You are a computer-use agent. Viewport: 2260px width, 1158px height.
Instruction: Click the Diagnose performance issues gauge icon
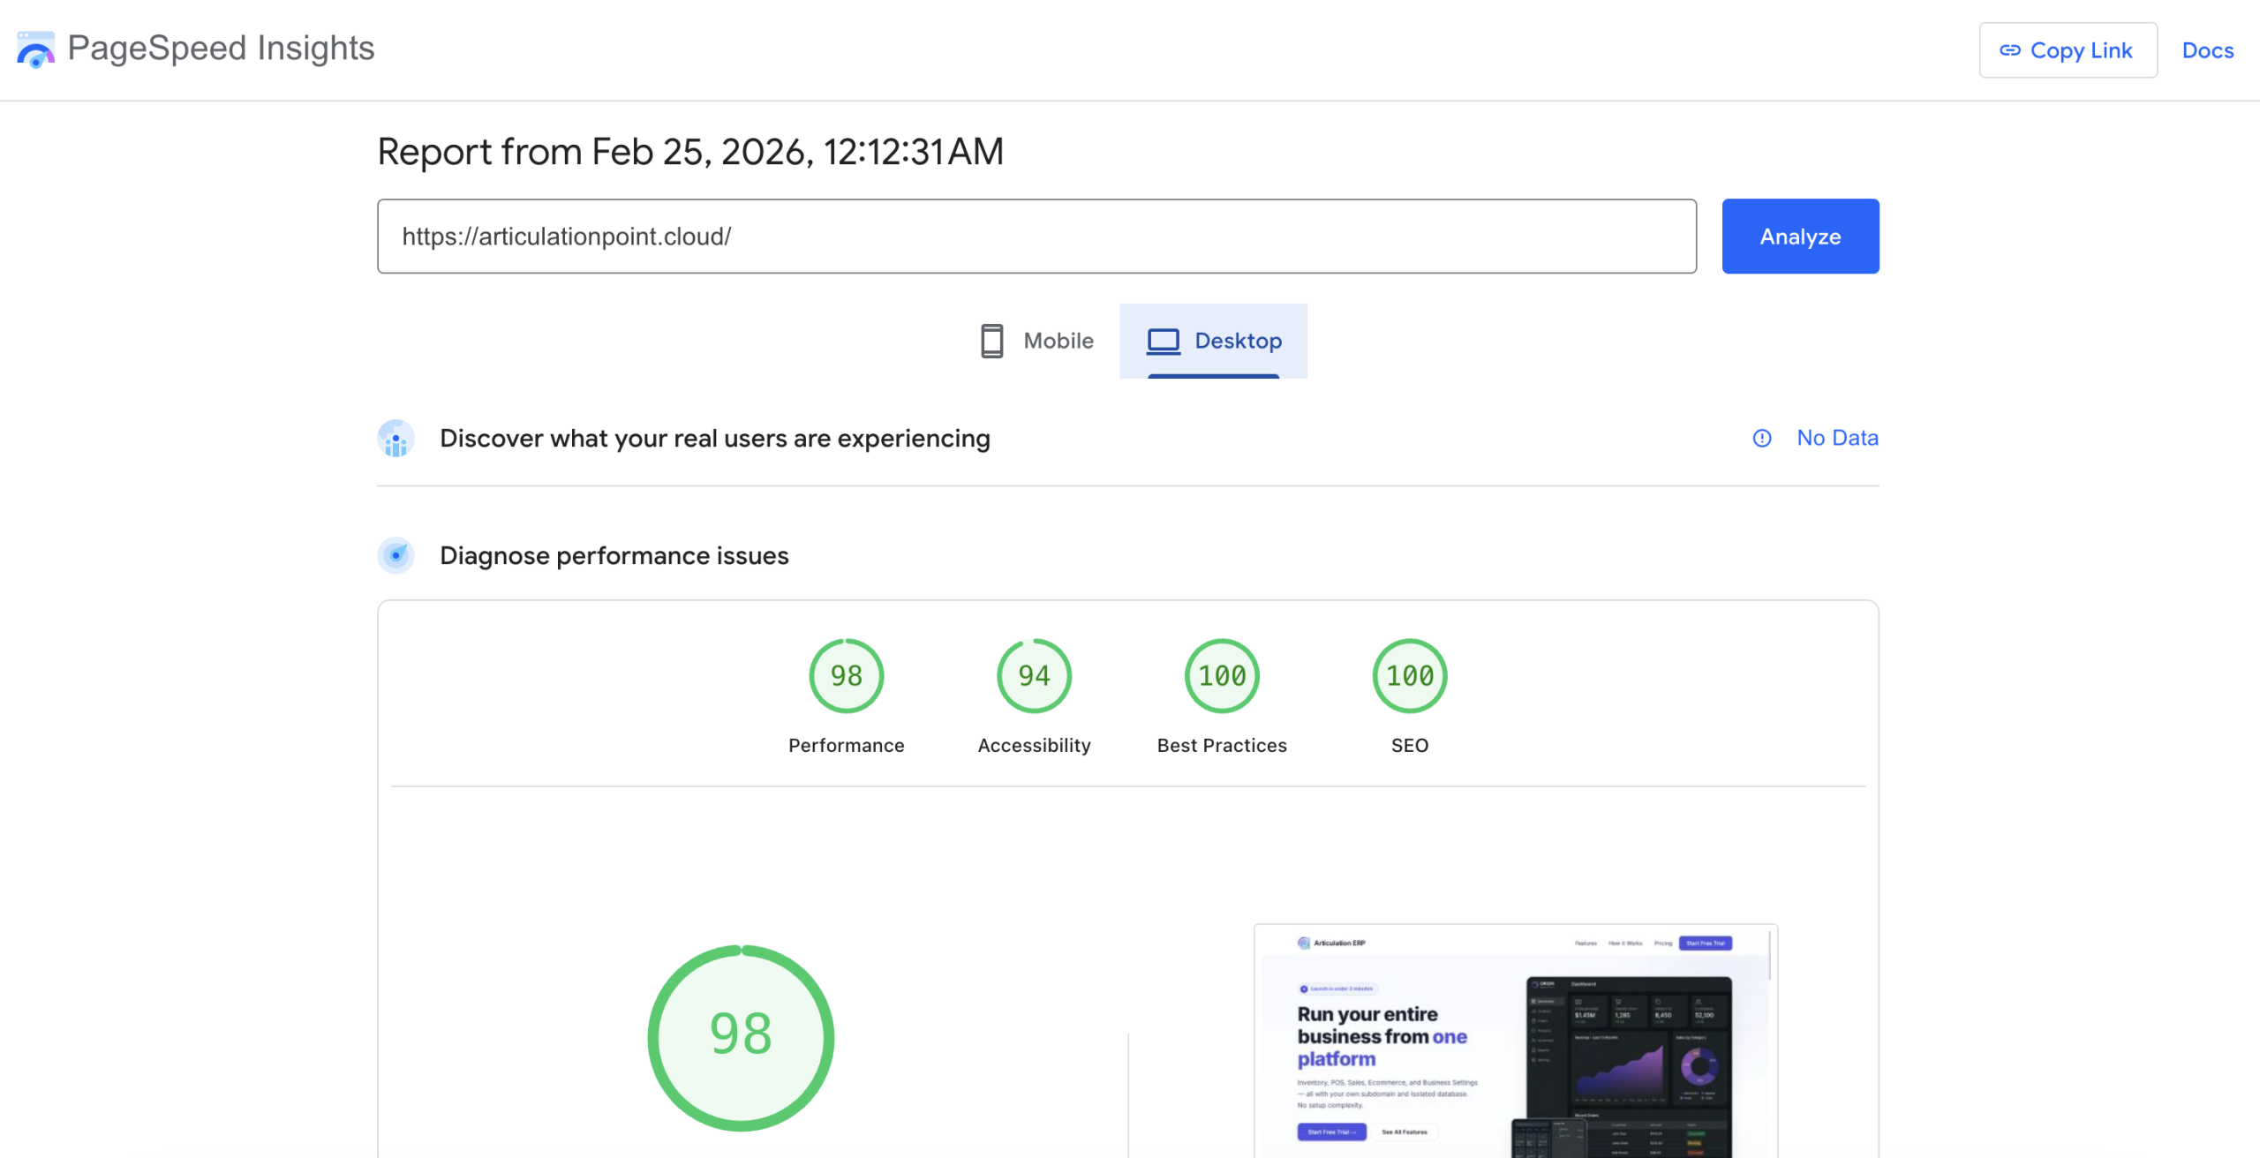[395, 556]
